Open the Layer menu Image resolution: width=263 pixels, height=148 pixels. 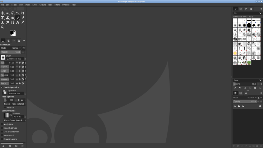point(35,5)
